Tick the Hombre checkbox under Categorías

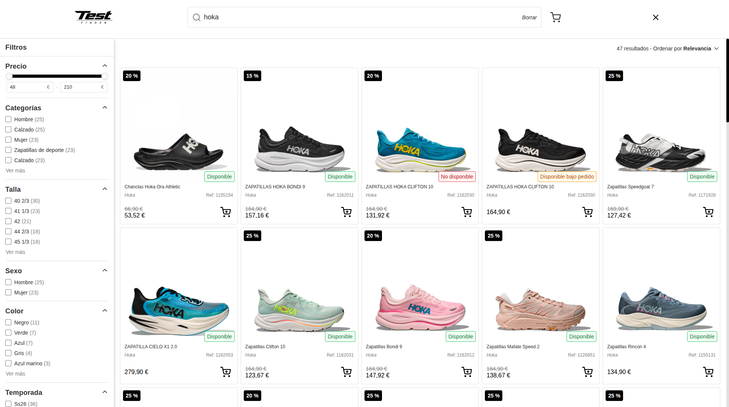tap(8, 119)
